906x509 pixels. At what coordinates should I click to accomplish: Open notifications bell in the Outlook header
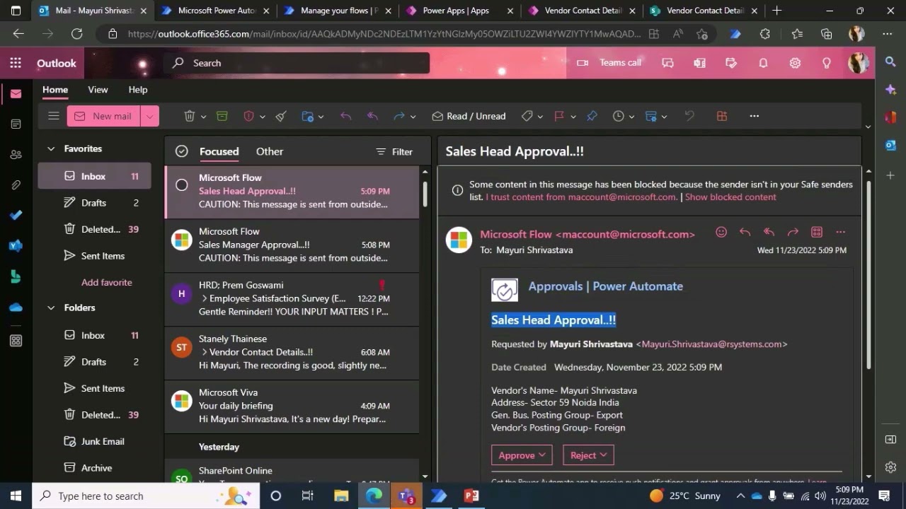(763, 63)
